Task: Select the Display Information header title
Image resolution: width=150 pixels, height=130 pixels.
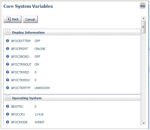Action: (x=28, y=32)
